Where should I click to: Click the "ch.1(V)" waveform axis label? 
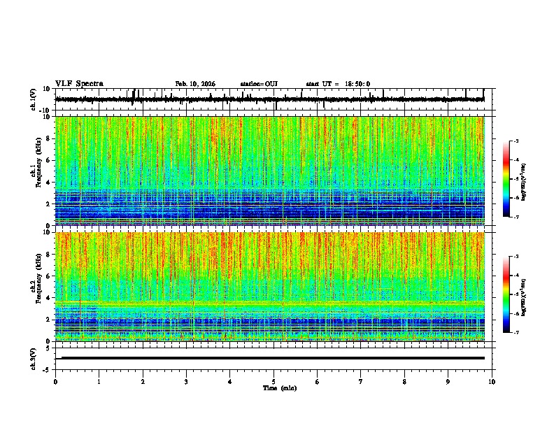[x=34, y=99]
